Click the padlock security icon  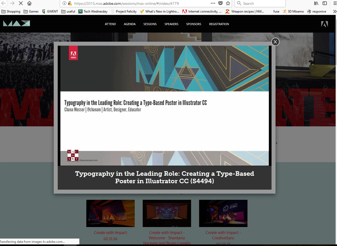click(x=70, y=3)
